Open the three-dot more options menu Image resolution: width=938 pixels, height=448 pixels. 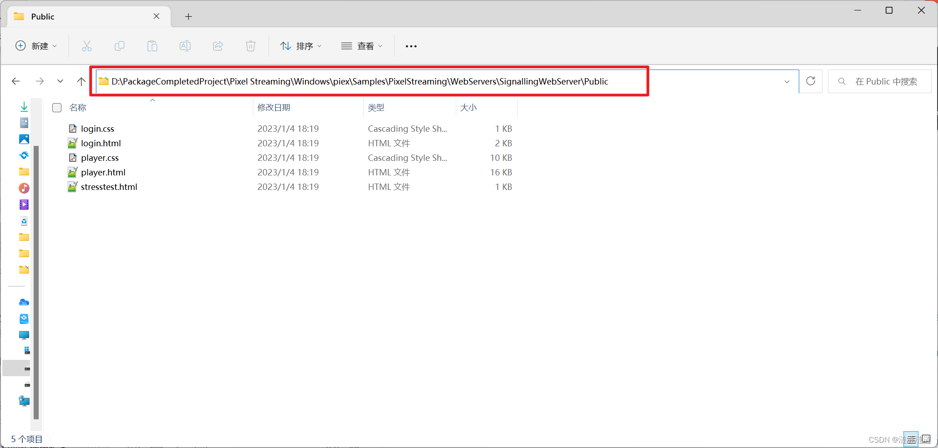[411, 46]
